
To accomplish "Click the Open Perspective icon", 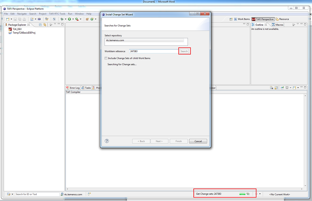I will pos(230,19).
